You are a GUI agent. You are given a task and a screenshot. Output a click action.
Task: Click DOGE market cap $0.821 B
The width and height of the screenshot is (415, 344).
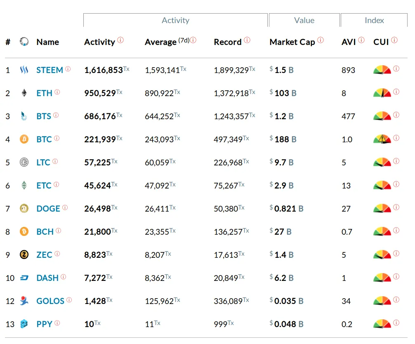[286, 209]
